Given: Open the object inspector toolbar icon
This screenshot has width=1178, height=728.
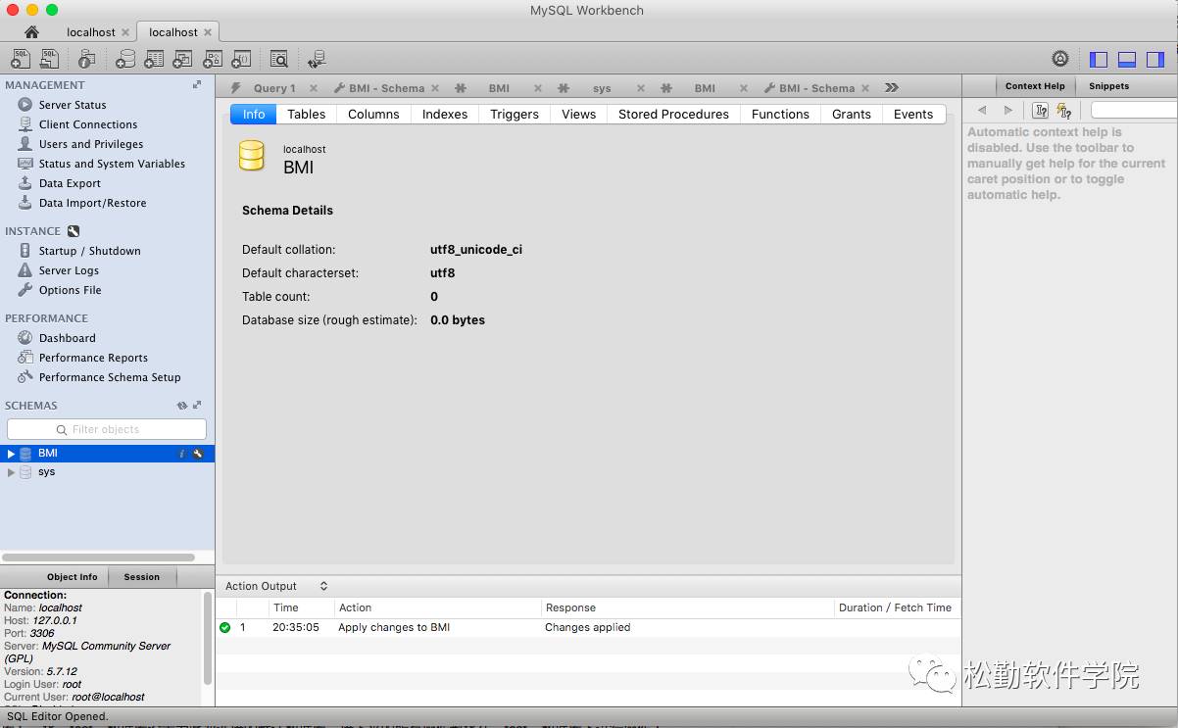Looking at the screenshot, I should click(x=87, y=59).
